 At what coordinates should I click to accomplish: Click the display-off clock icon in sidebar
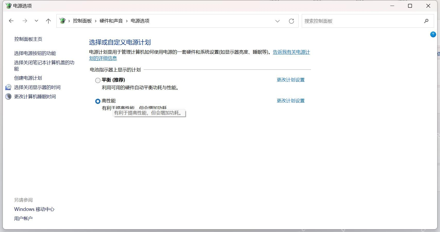pyautogui.click(x=8, y=87)
